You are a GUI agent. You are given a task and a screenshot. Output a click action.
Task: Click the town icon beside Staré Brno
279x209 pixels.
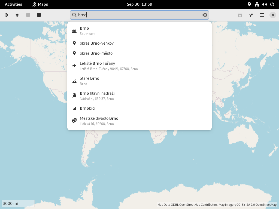click(x=74, y=81)
